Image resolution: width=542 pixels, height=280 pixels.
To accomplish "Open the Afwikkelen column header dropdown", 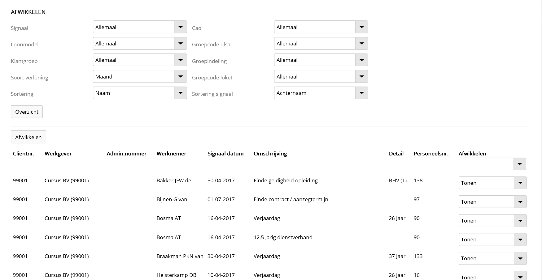I will click(x=492, y=164).
